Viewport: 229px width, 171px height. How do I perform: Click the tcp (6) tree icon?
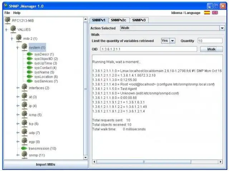click(x=24, y=124)
